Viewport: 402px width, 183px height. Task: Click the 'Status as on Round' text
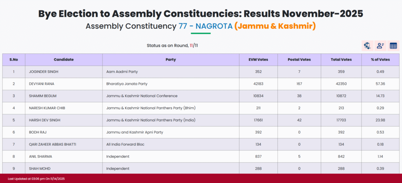click(167, 46)
